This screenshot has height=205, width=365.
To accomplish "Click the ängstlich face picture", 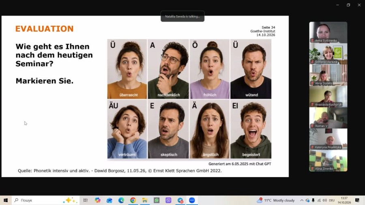I will [210, 129].
